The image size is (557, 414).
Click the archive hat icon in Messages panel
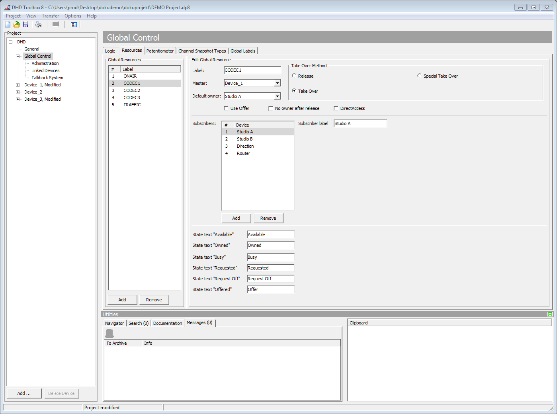click(x=109, y=333)
